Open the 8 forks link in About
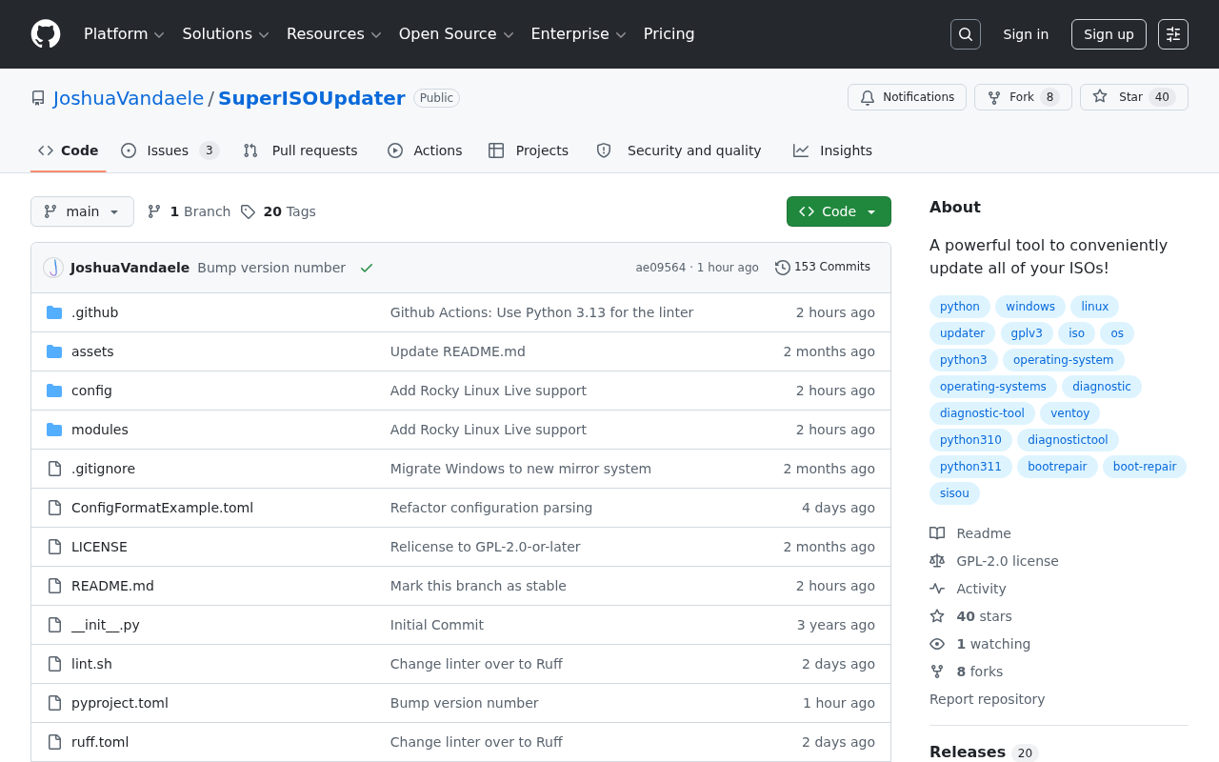The width and height of the screenshot is (1219, 762). tap(979, 672)
